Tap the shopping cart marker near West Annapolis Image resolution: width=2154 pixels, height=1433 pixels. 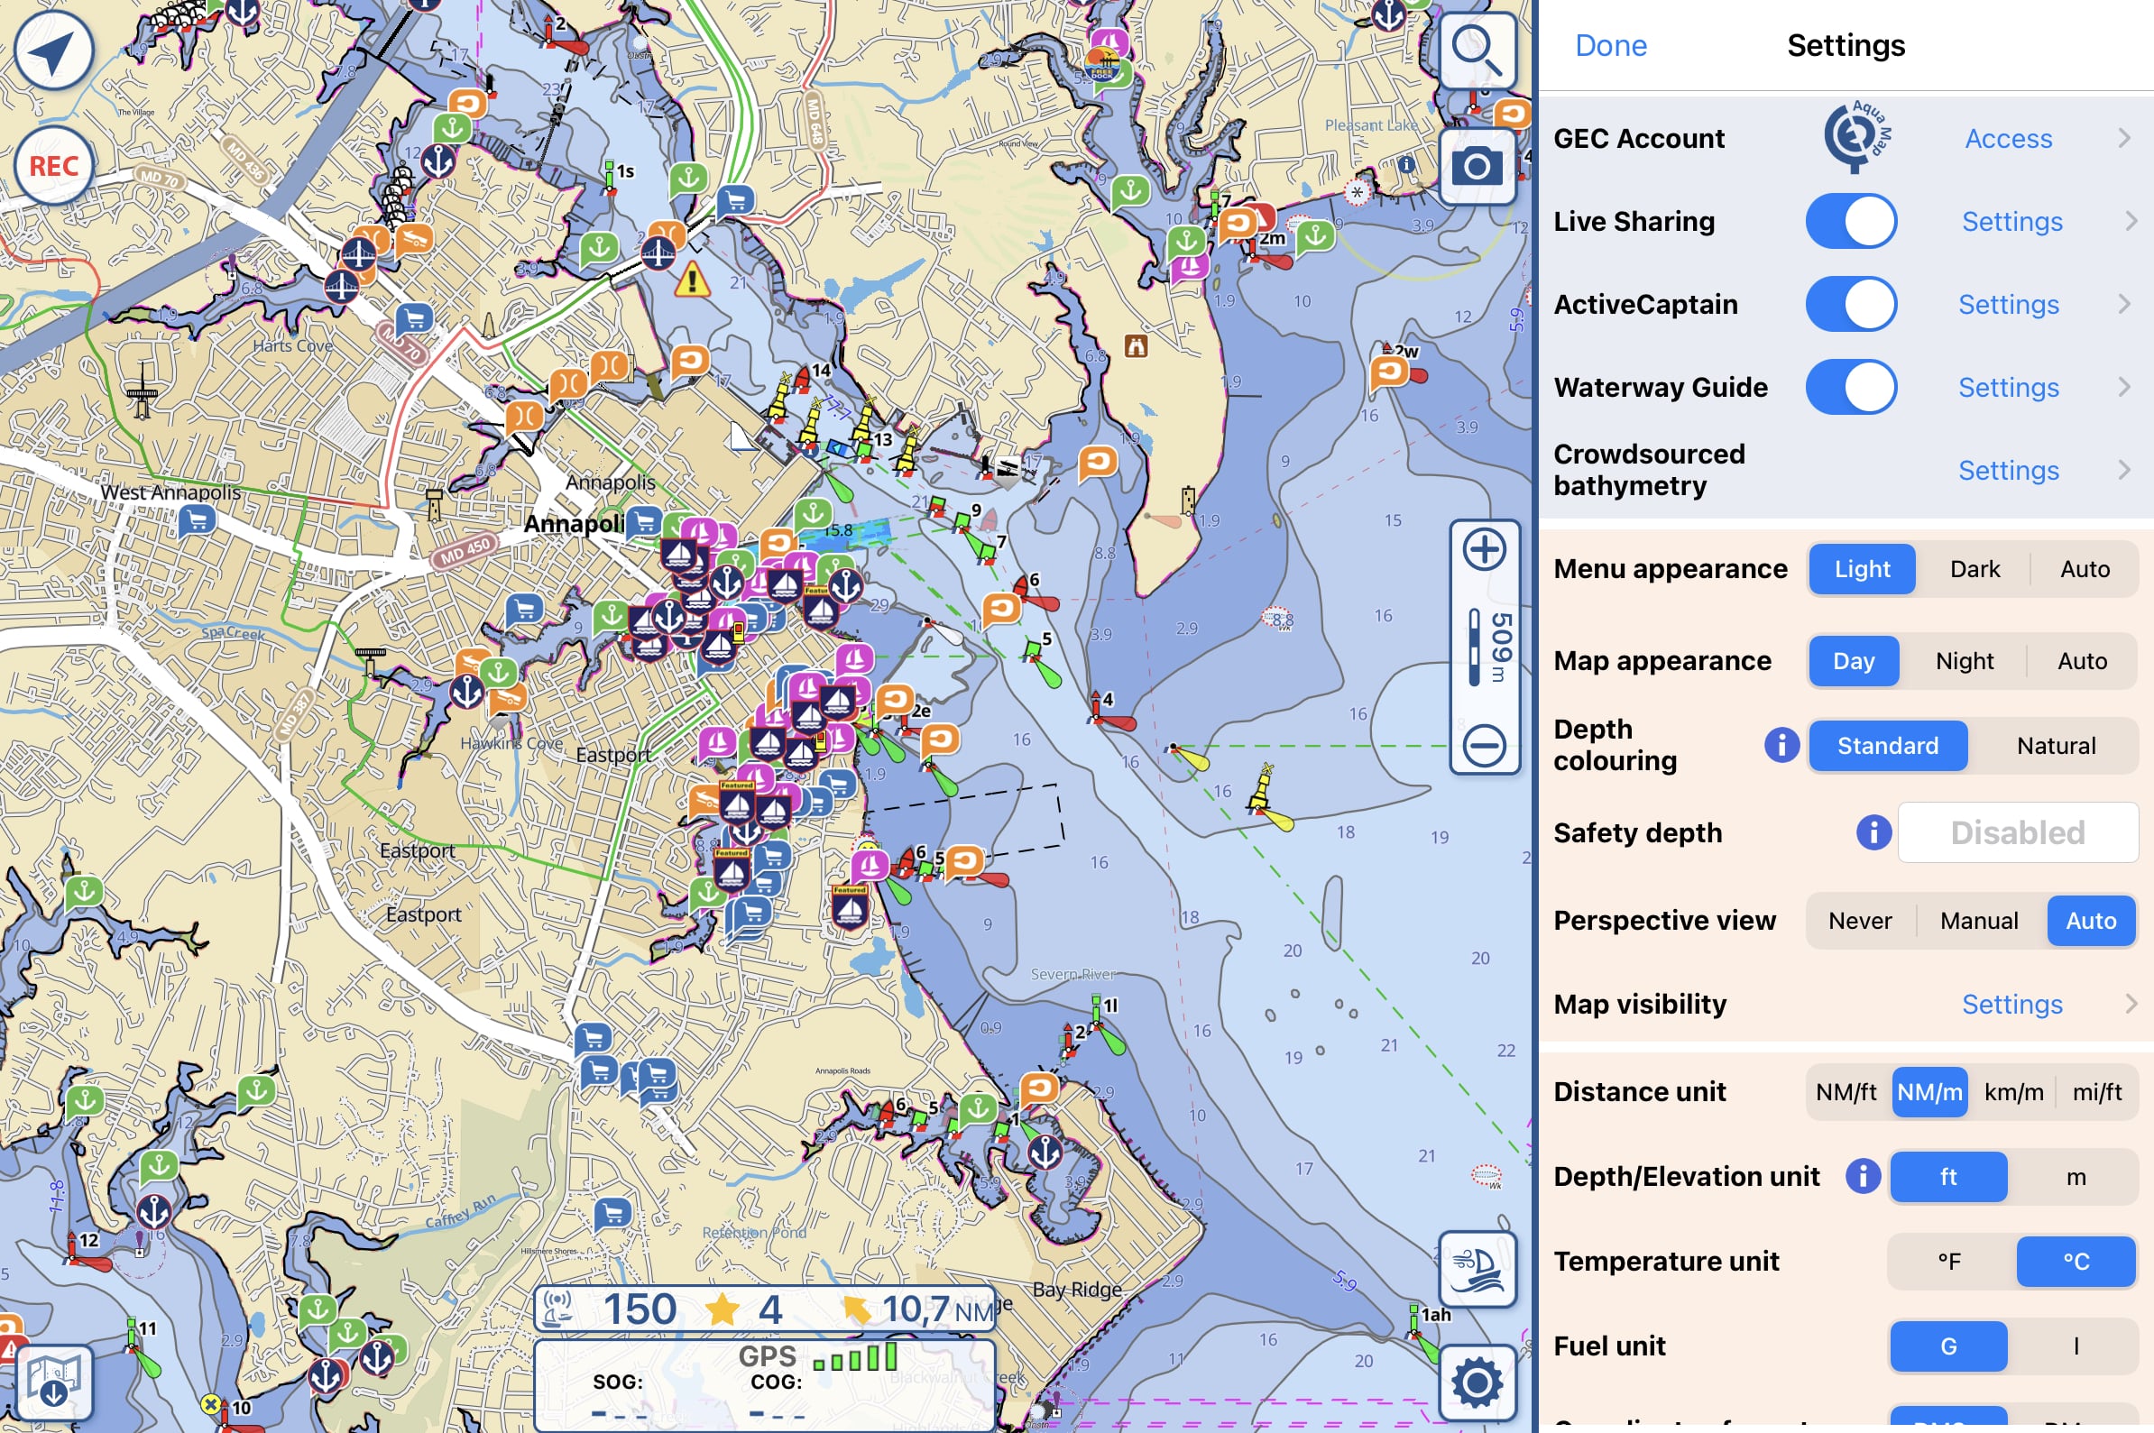[197, 522]
